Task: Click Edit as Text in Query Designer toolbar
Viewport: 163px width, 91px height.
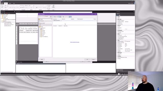Action: coord(41,16)
